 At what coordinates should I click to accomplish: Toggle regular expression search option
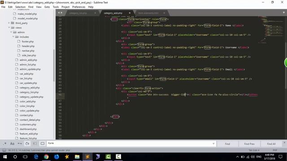[x=4, y=144]
